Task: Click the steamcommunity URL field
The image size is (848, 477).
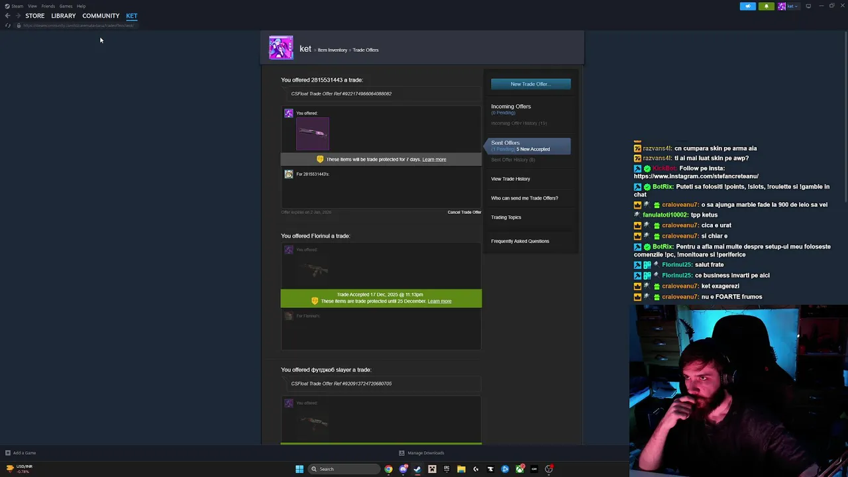Action: (78, 25)
